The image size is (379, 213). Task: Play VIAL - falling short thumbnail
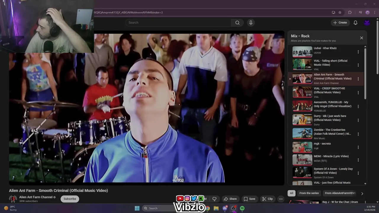click(302, 65)
